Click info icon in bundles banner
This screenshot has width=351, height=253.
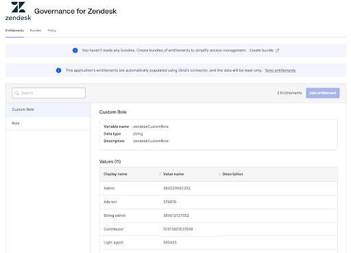pyautogui.click(x=75, y=51)
